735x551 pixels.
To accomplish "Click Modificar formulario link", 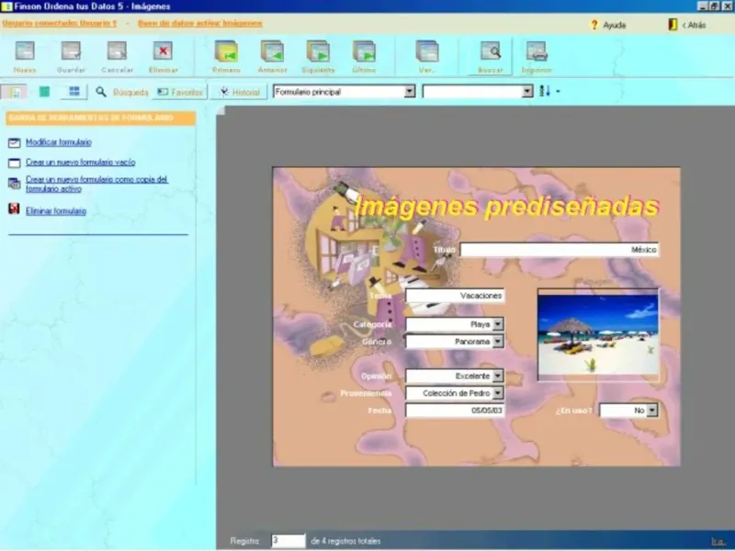I will point(59,142).
